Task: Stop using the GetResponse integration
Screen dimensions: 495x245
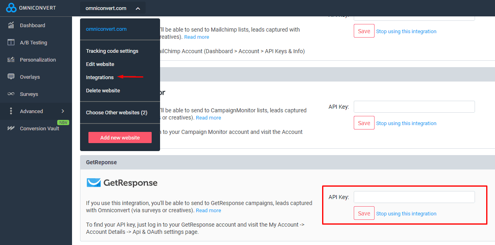Action: click(x=406, y=213)
